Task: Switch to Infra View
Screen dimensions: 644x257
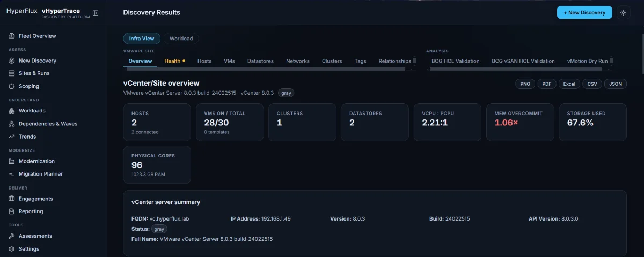Action: pyautogui.click(x=142, y=39)
